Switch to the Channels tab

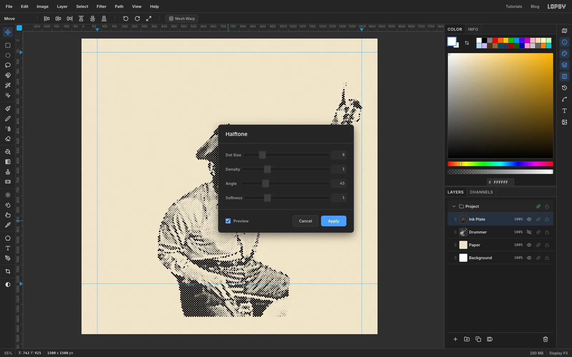coord(481,192)
